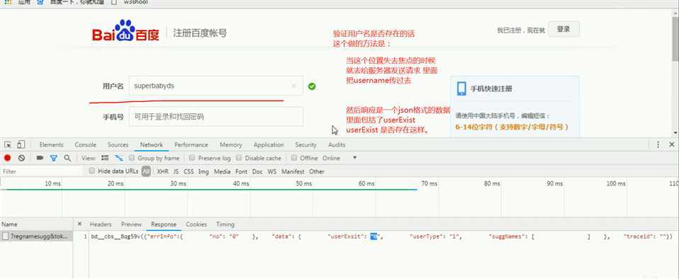
Task: Filter requests by Img
Action: pos(203,171)
